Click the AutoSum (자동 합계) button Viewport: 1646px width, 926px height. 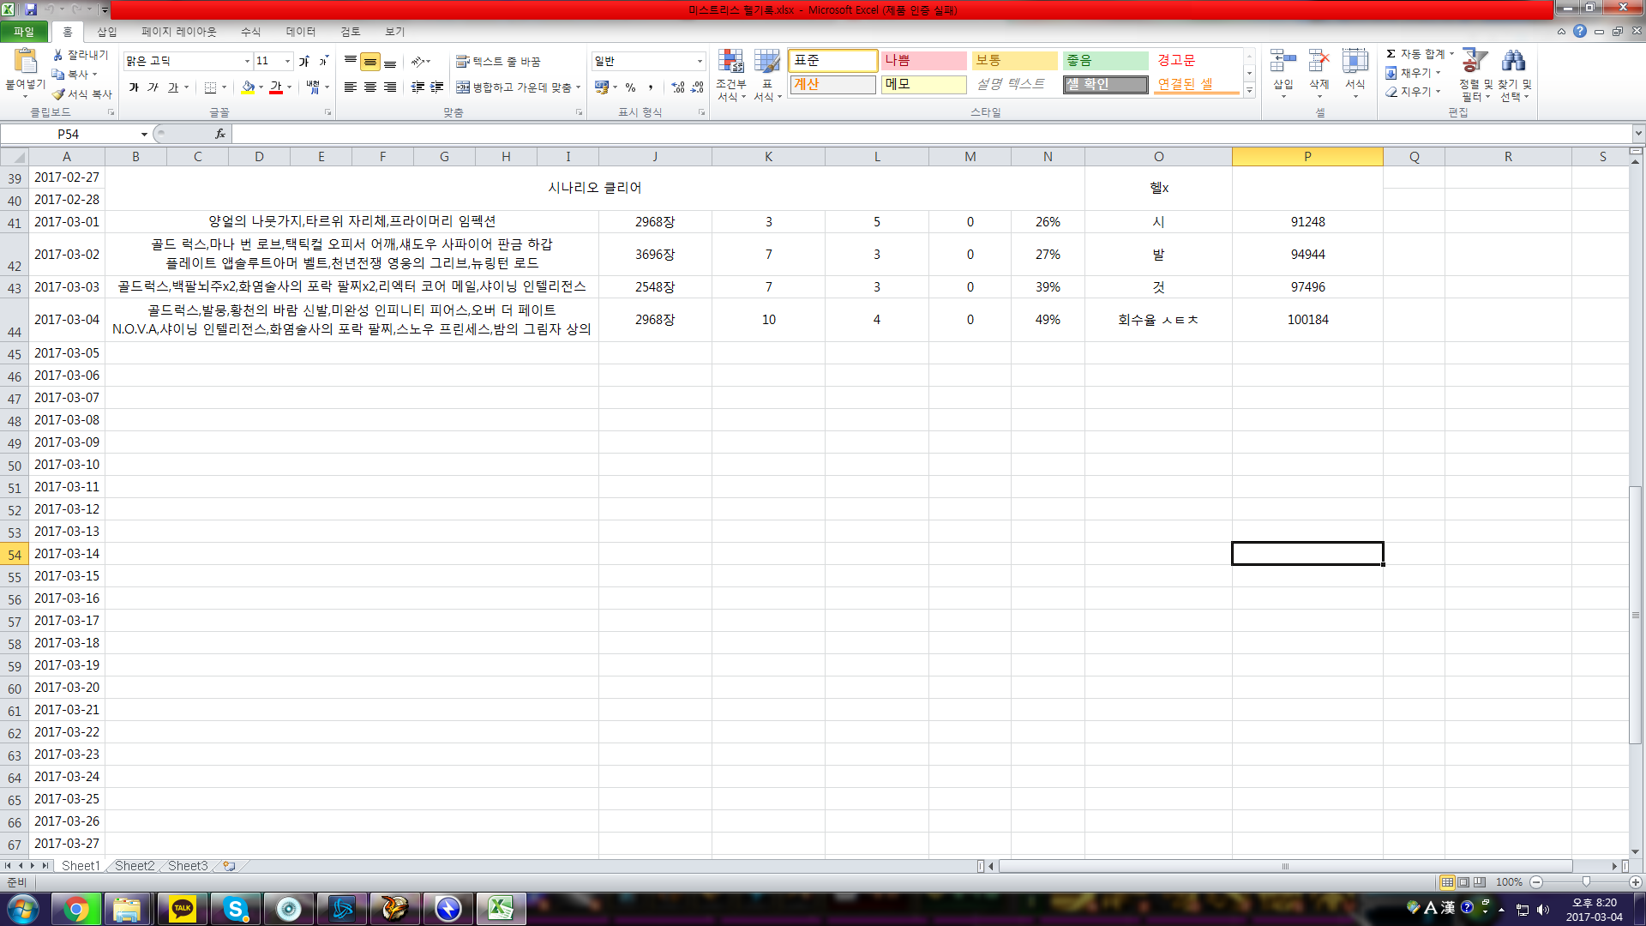1415,54
